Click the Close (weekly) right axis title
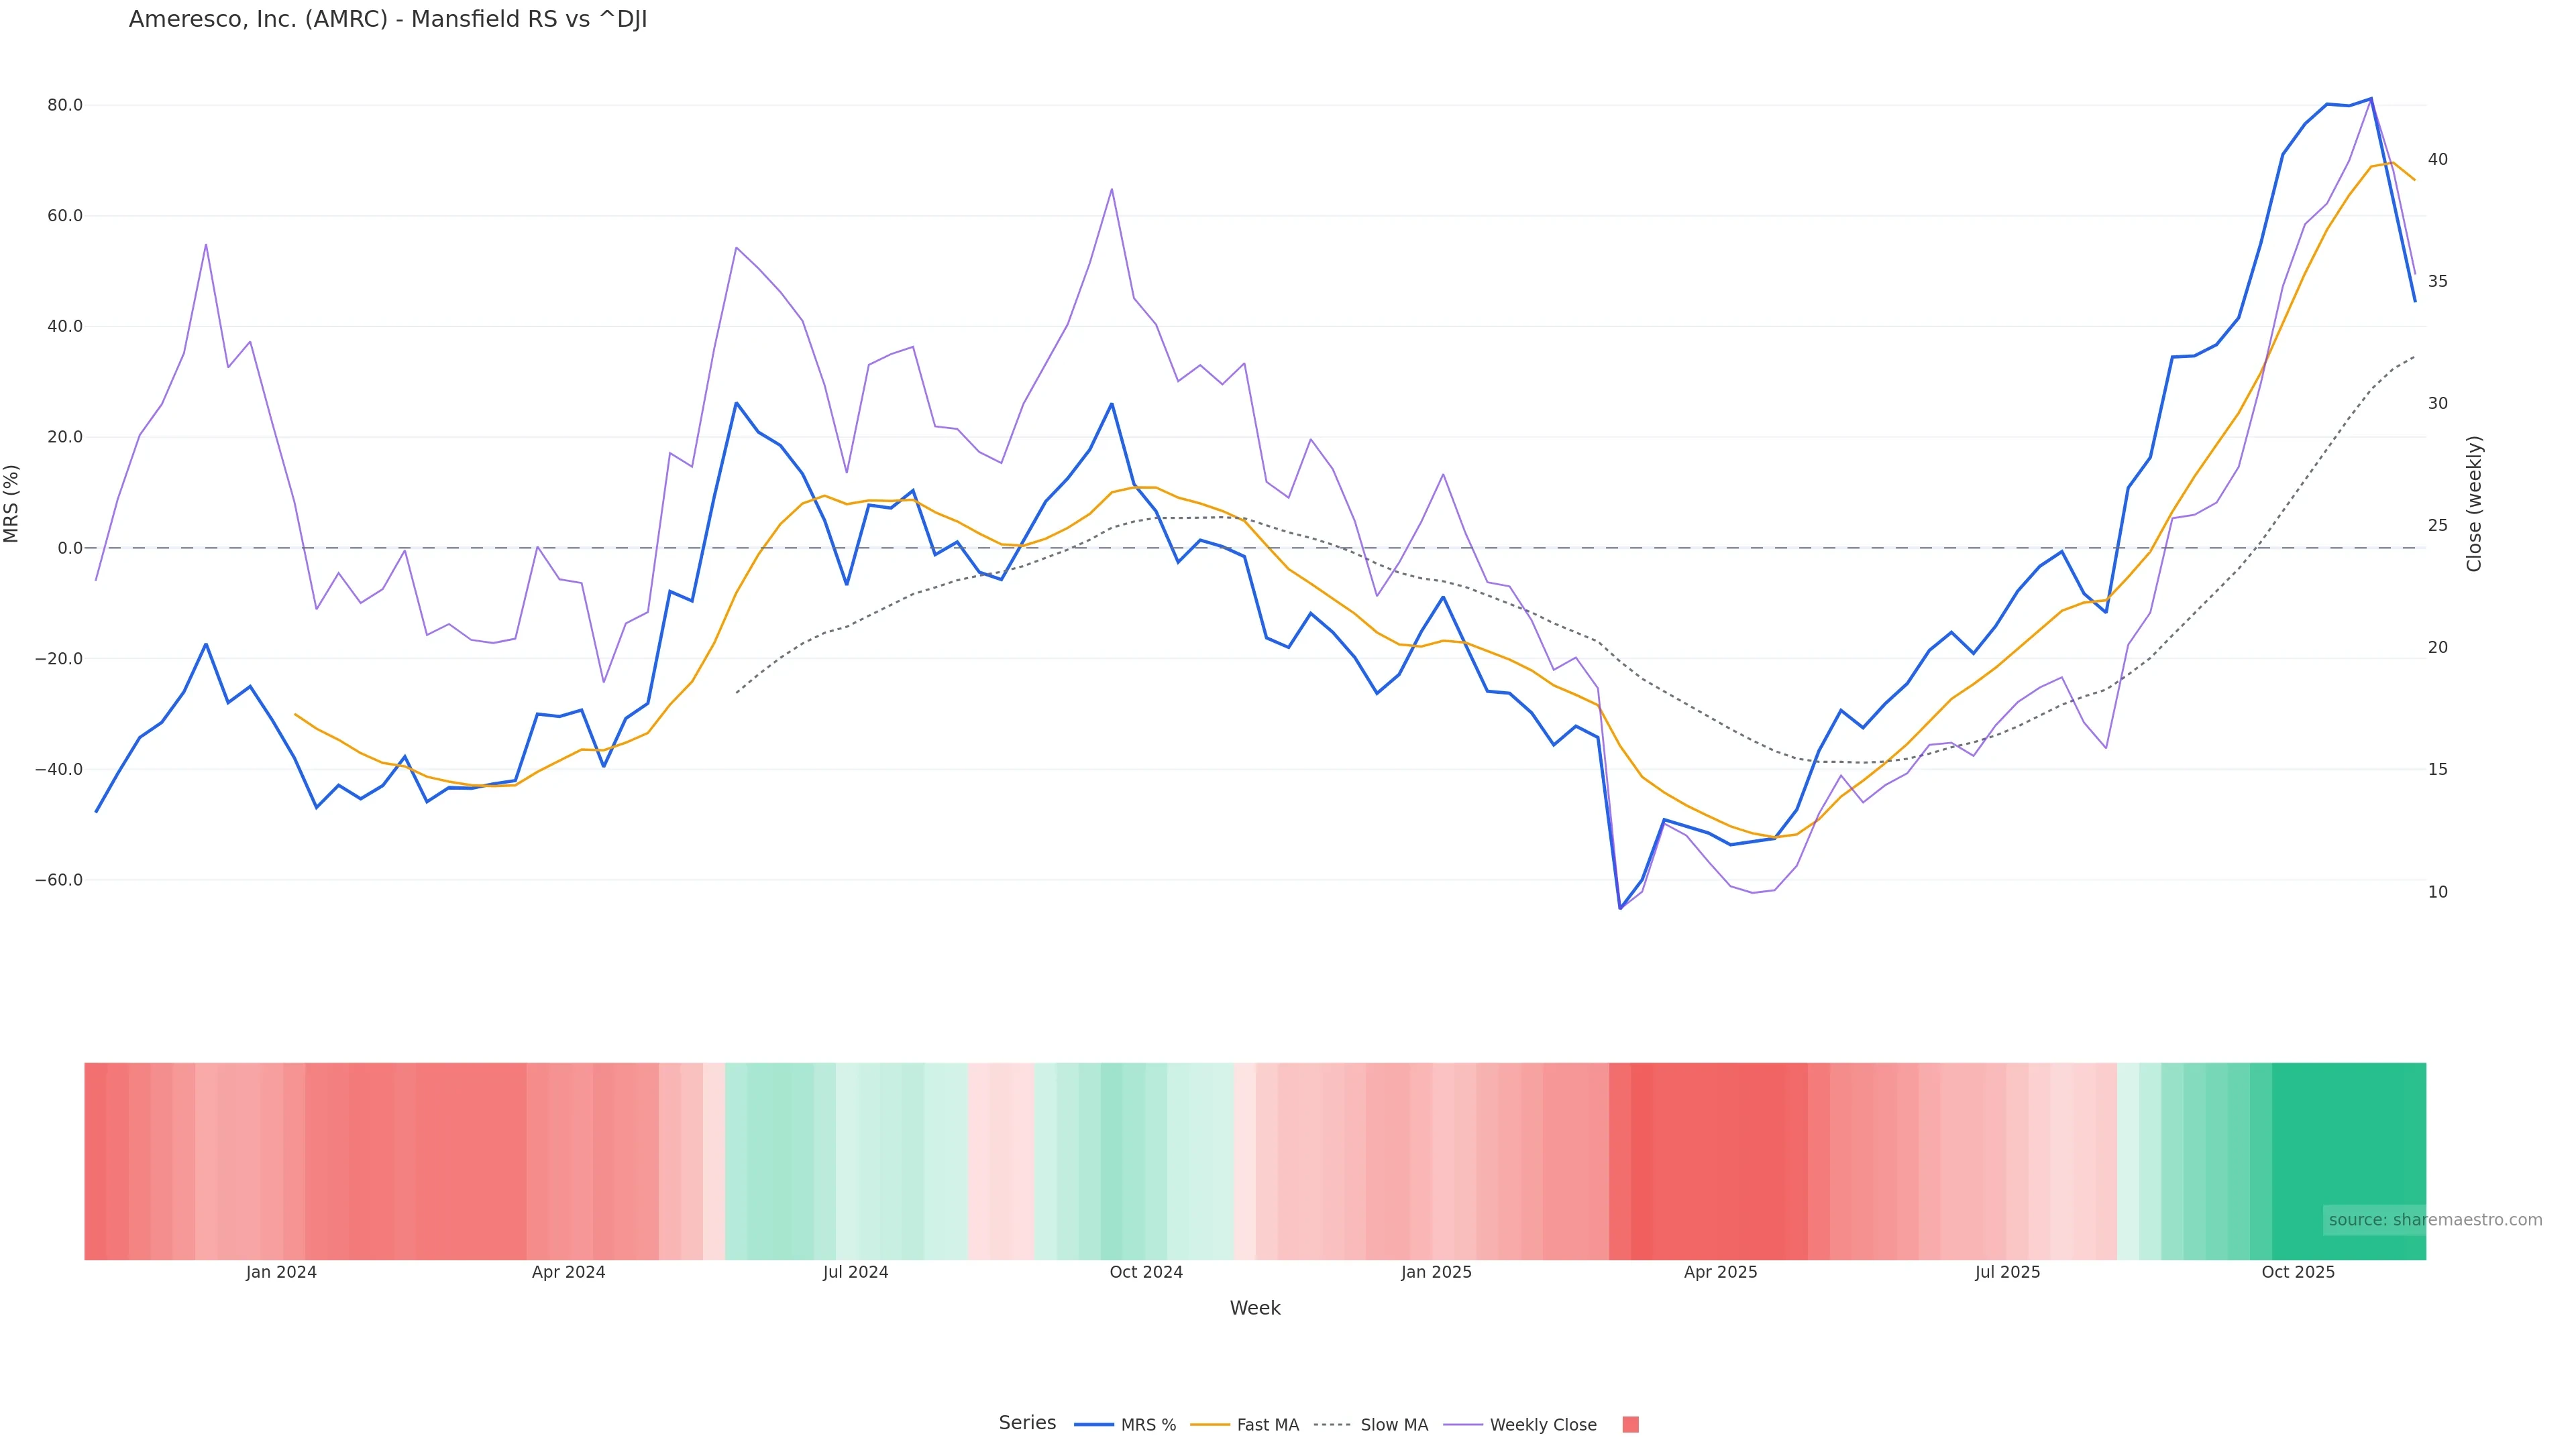2576x1448 pixels. [2474, 503]
